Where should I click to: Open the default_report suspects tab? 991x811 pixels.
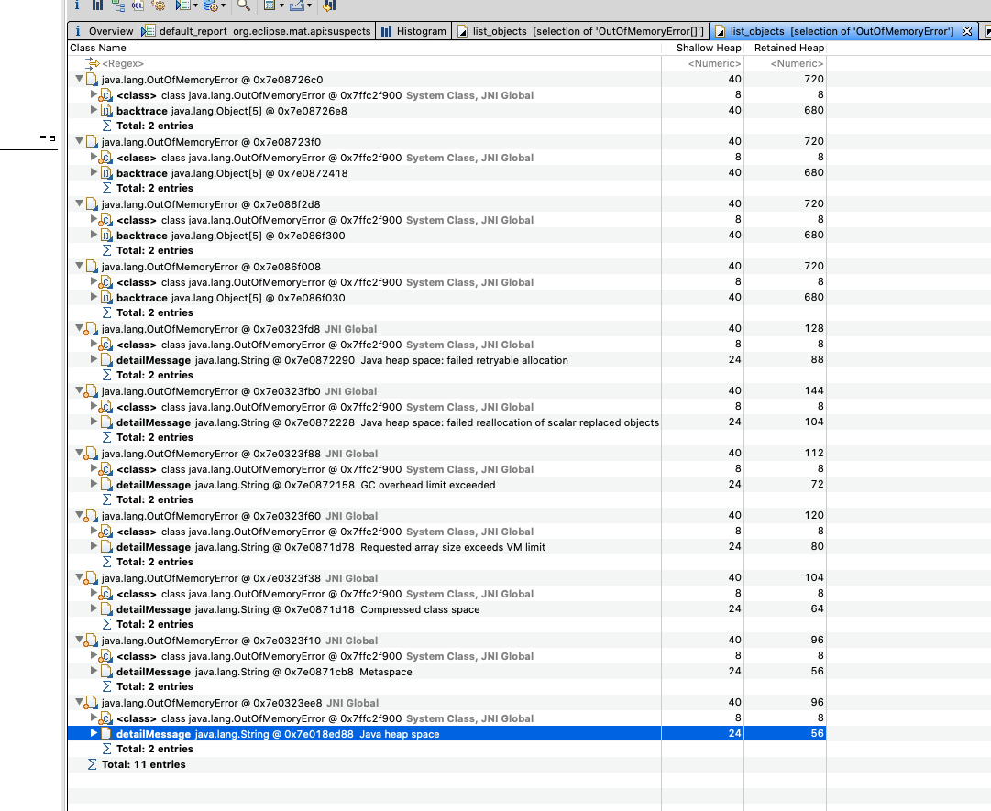coord(257,30)
